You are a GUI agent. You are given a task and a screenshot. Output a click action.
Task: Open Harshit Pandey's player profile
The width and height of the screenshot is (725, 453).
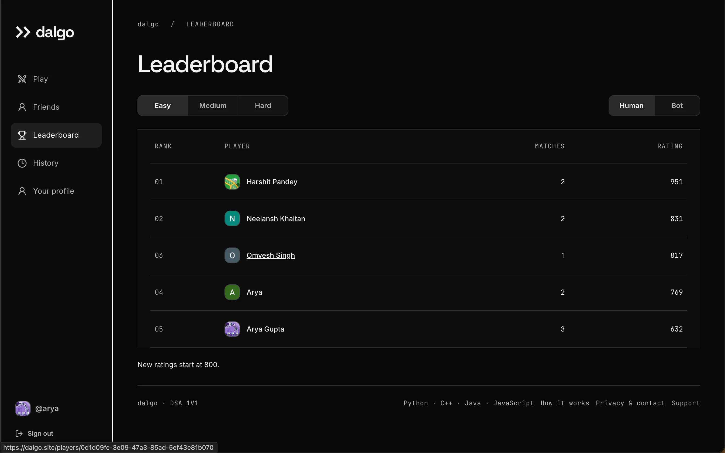tap(272, 182)
